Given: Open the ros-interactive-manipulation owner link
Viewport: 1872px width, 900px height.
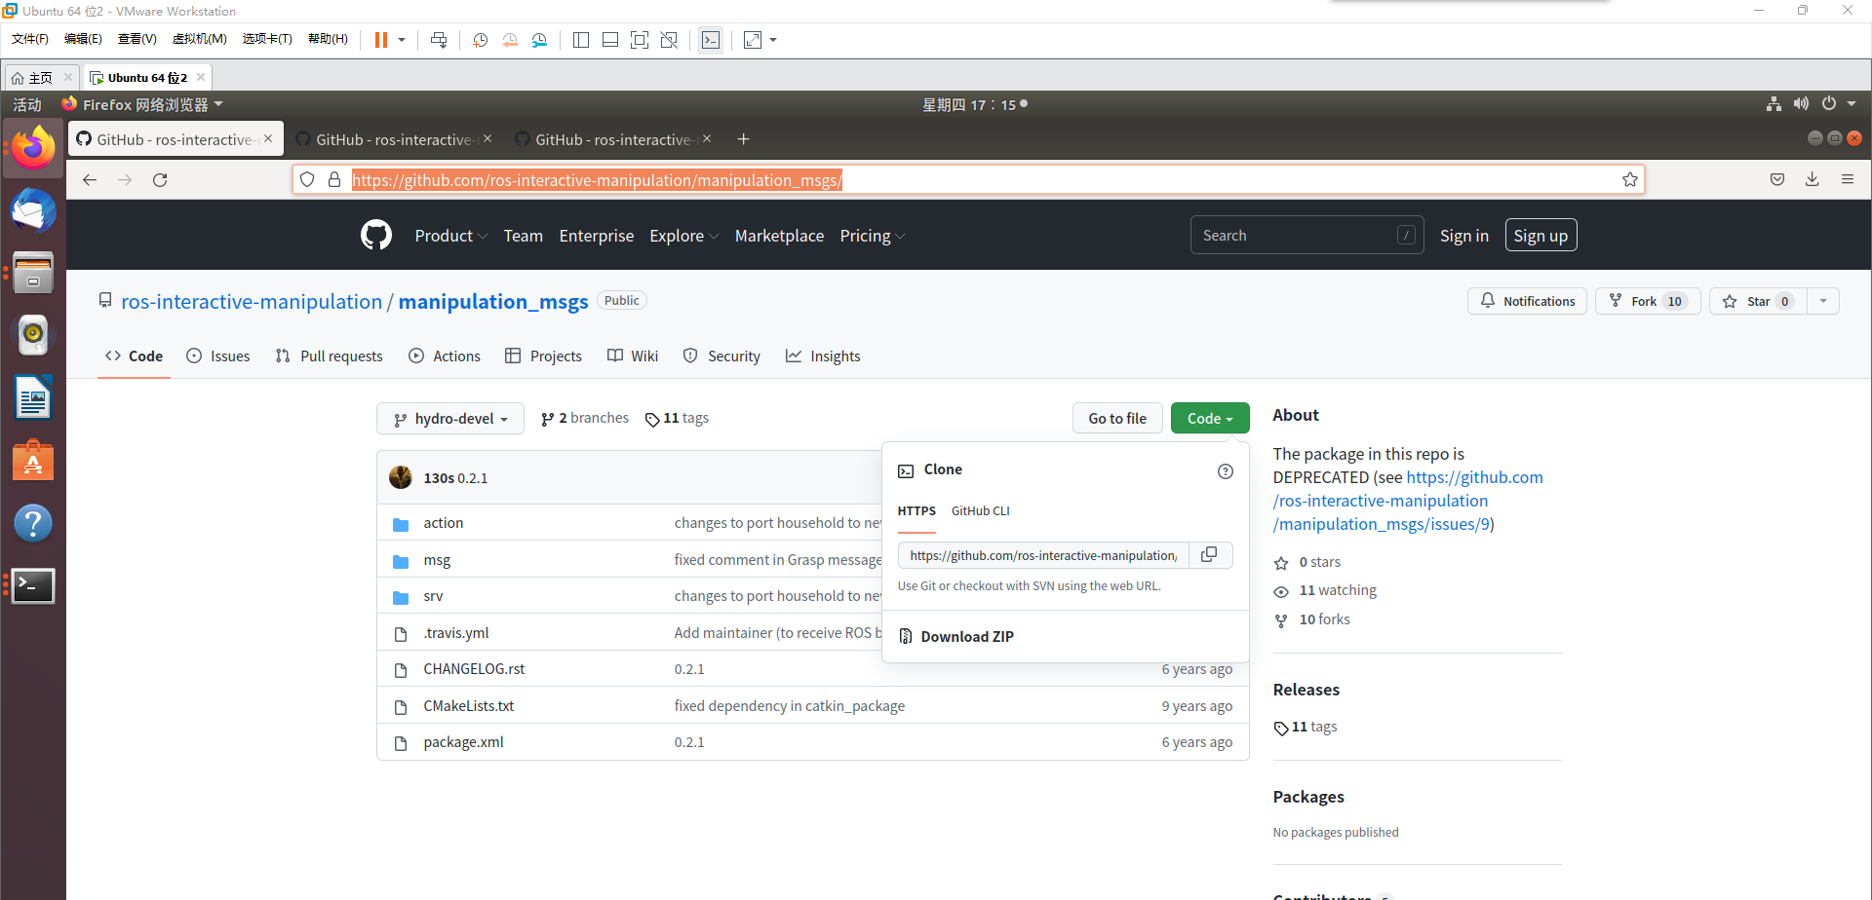Looking at the screenshot, I should click(252, 302).
